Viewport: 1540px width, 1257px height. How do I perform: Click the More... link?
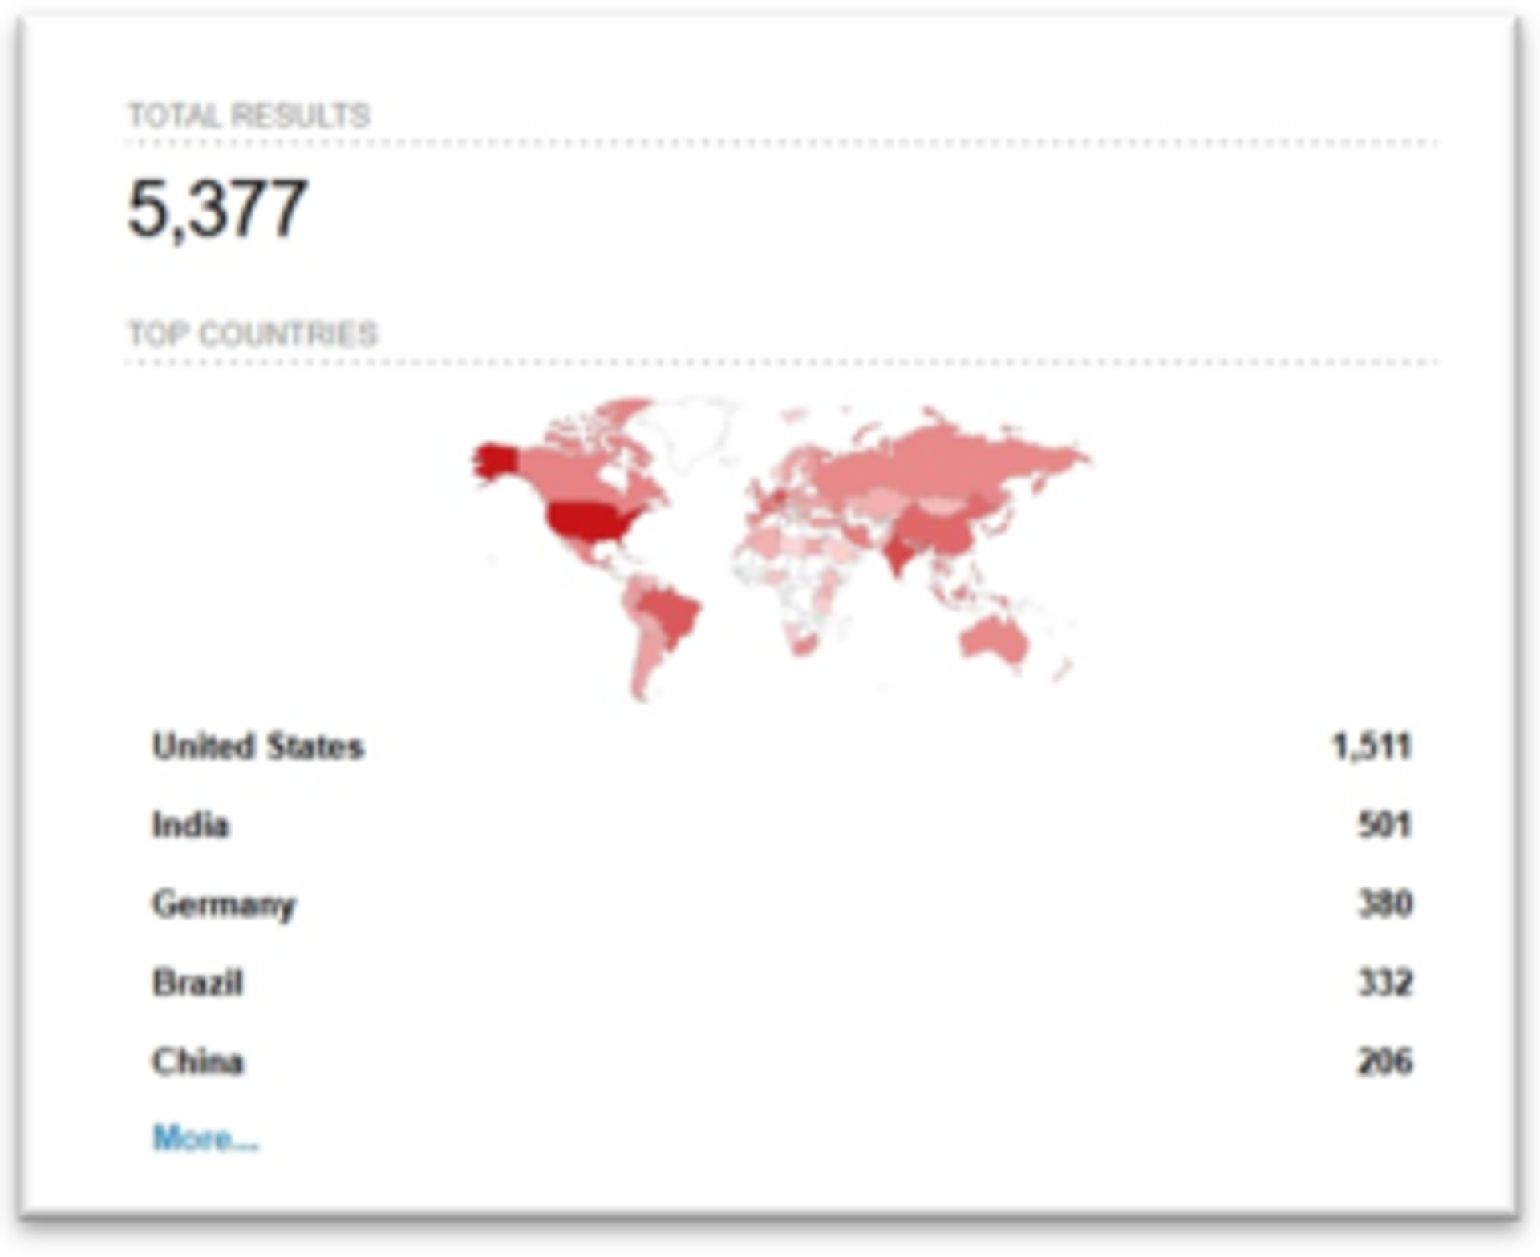point(205,1138)
